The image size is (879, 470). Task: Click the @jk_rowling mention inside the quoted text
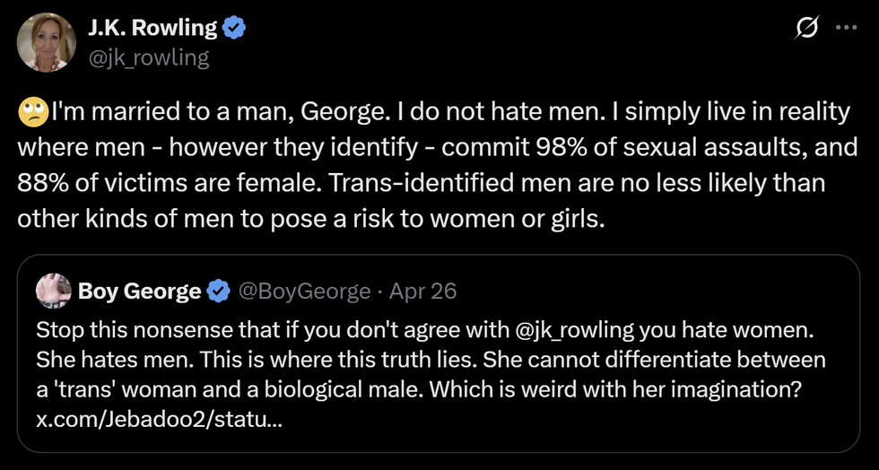[x=576, y=329]
